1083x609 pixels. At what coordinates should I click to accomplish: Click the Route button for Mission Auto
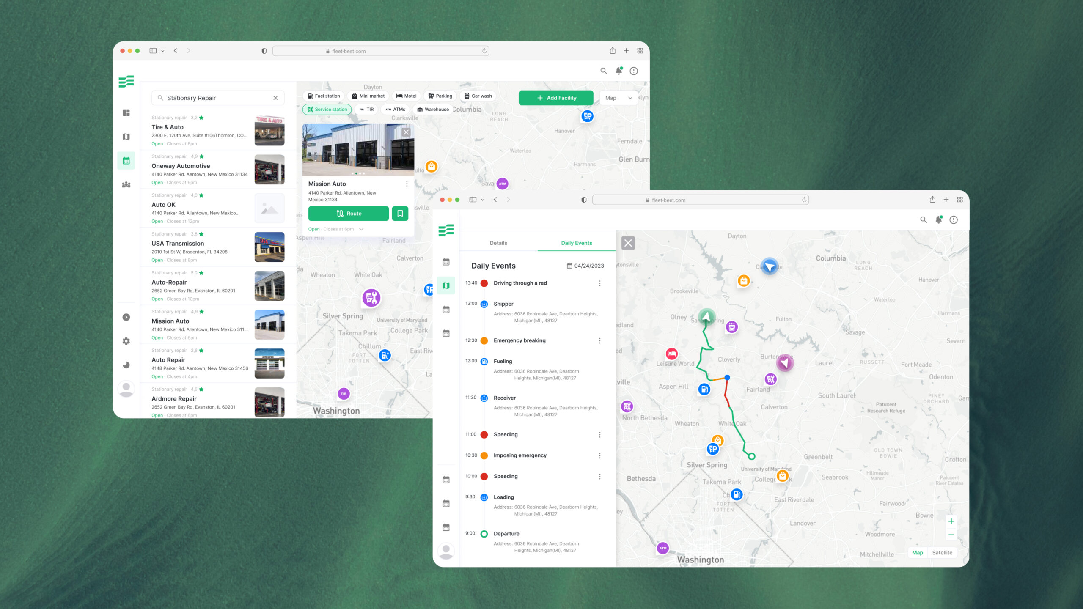tap(349, 214)
